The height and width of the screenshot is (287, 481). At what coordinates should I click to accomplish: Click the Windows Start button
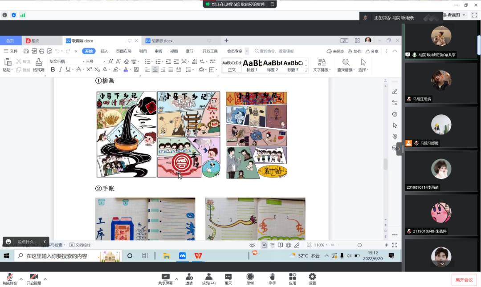(x=6, y=256)
